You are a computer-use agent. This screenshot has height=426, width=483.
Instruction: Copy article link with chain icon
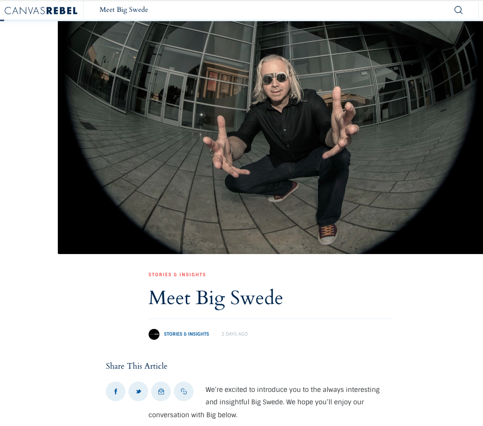184,391
